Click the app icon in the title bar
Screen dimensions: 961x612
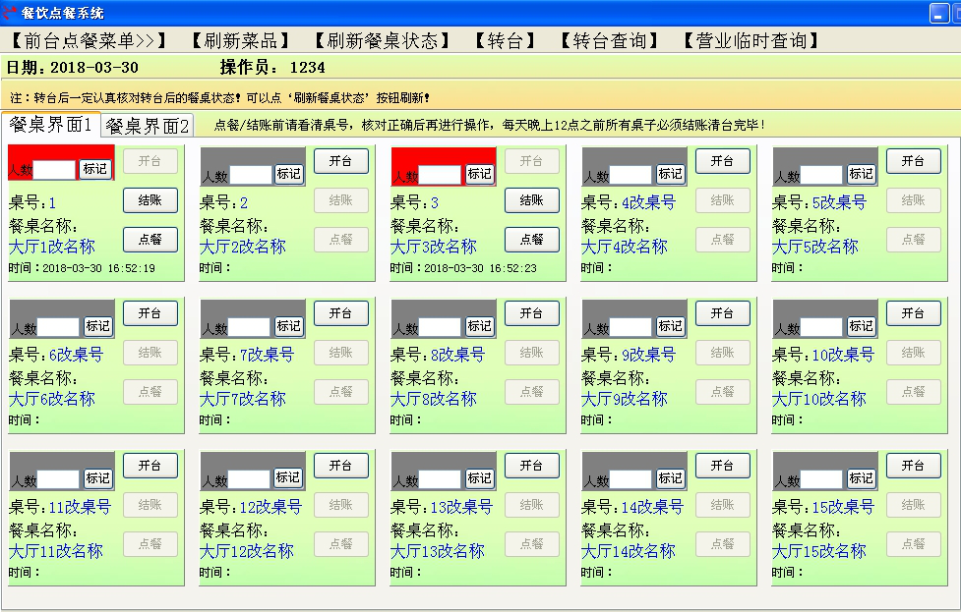(x=10, y=12)
